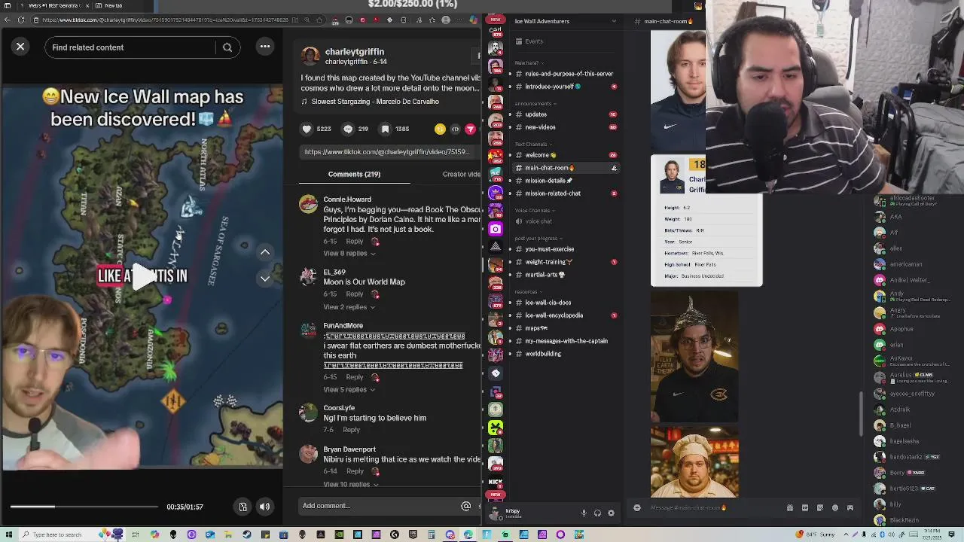
Task: Switch to the Comments (219) tab
Action: pos(354,174)
